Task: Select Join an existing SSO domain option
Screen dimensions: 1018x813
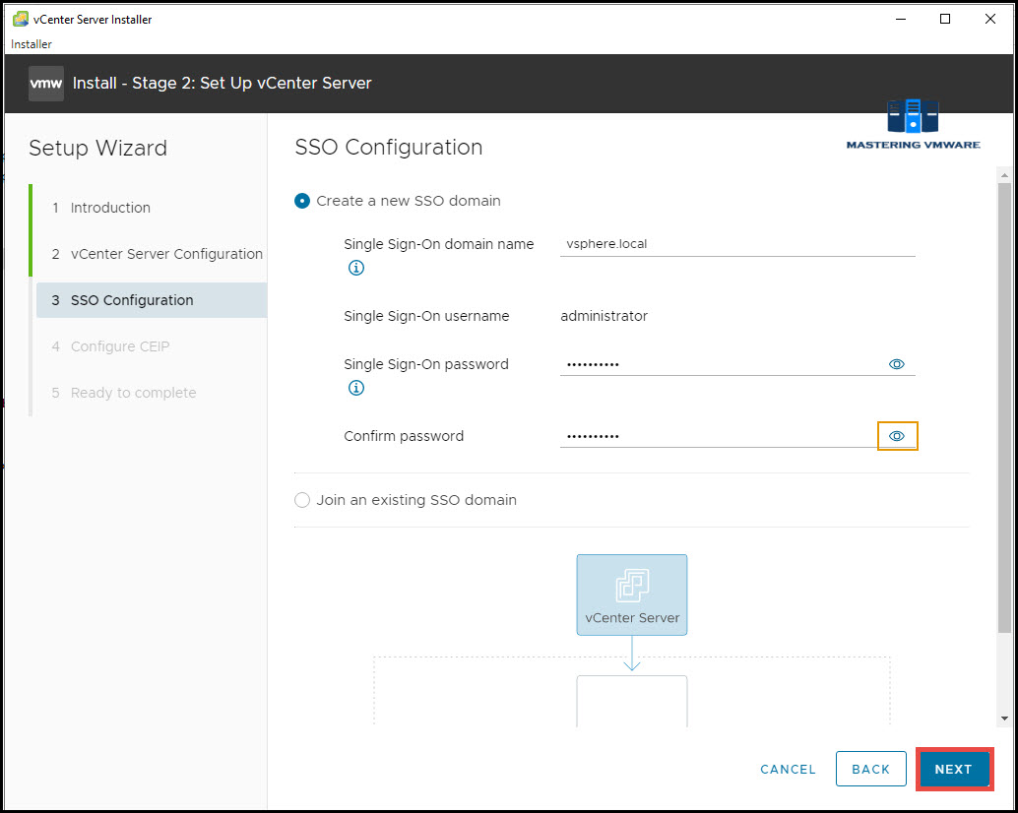Action: (x=303, y=500)
